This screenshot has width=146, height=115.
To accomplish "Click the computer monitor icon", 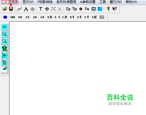I will (93, 9).
